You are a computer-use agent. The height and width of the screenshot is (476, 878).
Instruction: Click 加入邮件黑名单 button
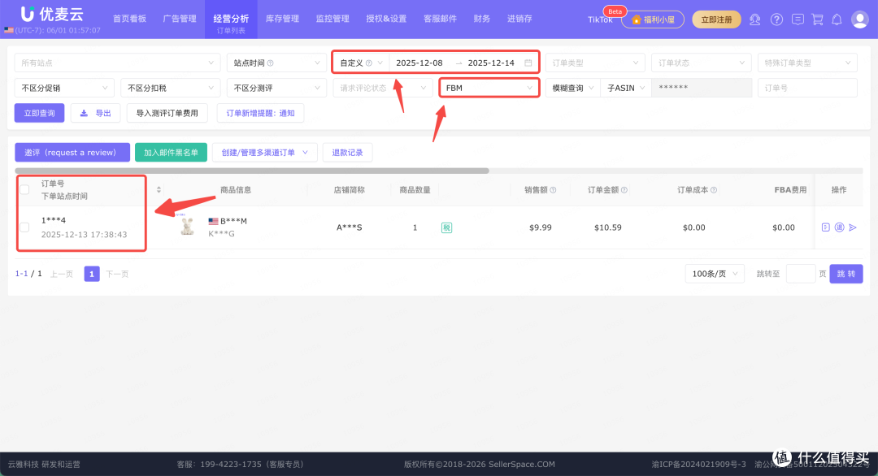coord(171,152)
